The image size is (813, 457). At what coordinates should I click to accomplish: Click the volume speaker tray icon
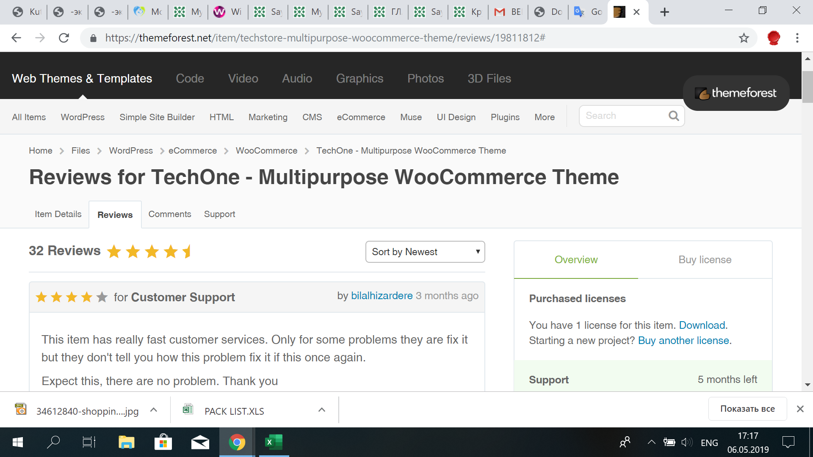click(x=687, y=443)
